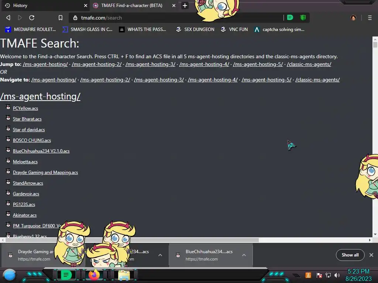Click the horizontal page scrollbar
This screenshot has height=283, width=378.
(132, 240)
